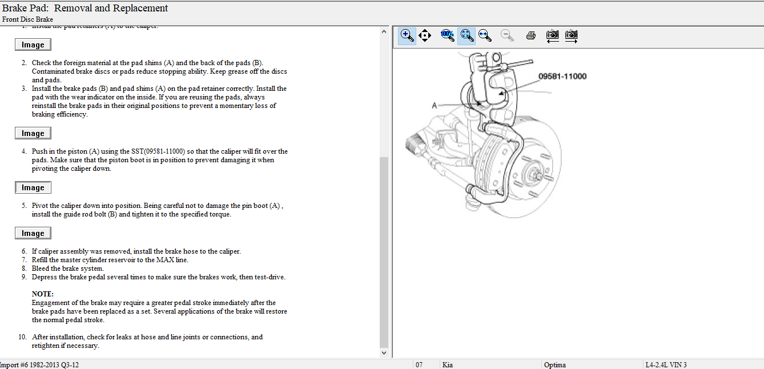Click the Kia make in status bar
This screenshot has width=764, height=369.
pyautogui.click(x=448, y=364)
